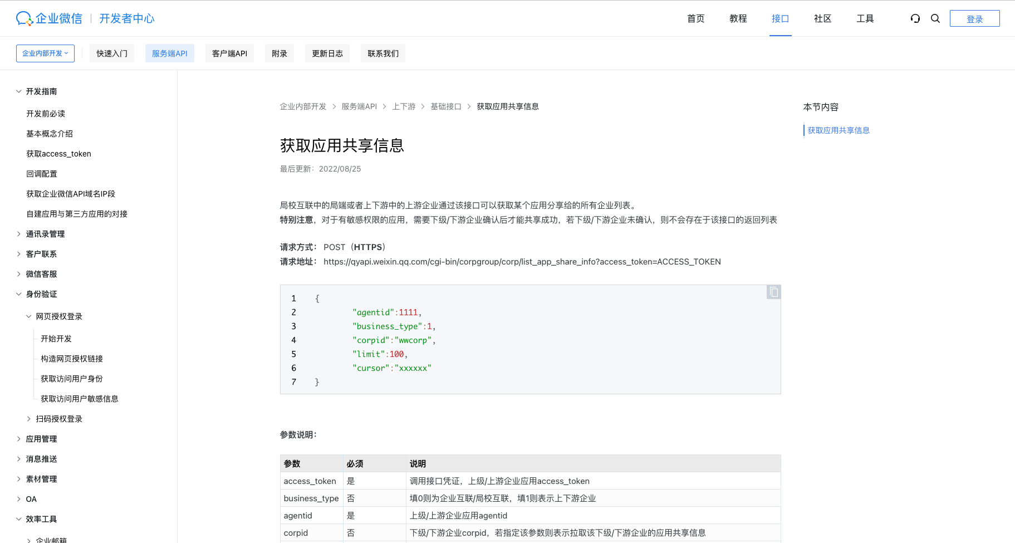Screen dimensions: 1015x543
Task: Open 获取访问用户身份 page
Action: tap(72, 379)
